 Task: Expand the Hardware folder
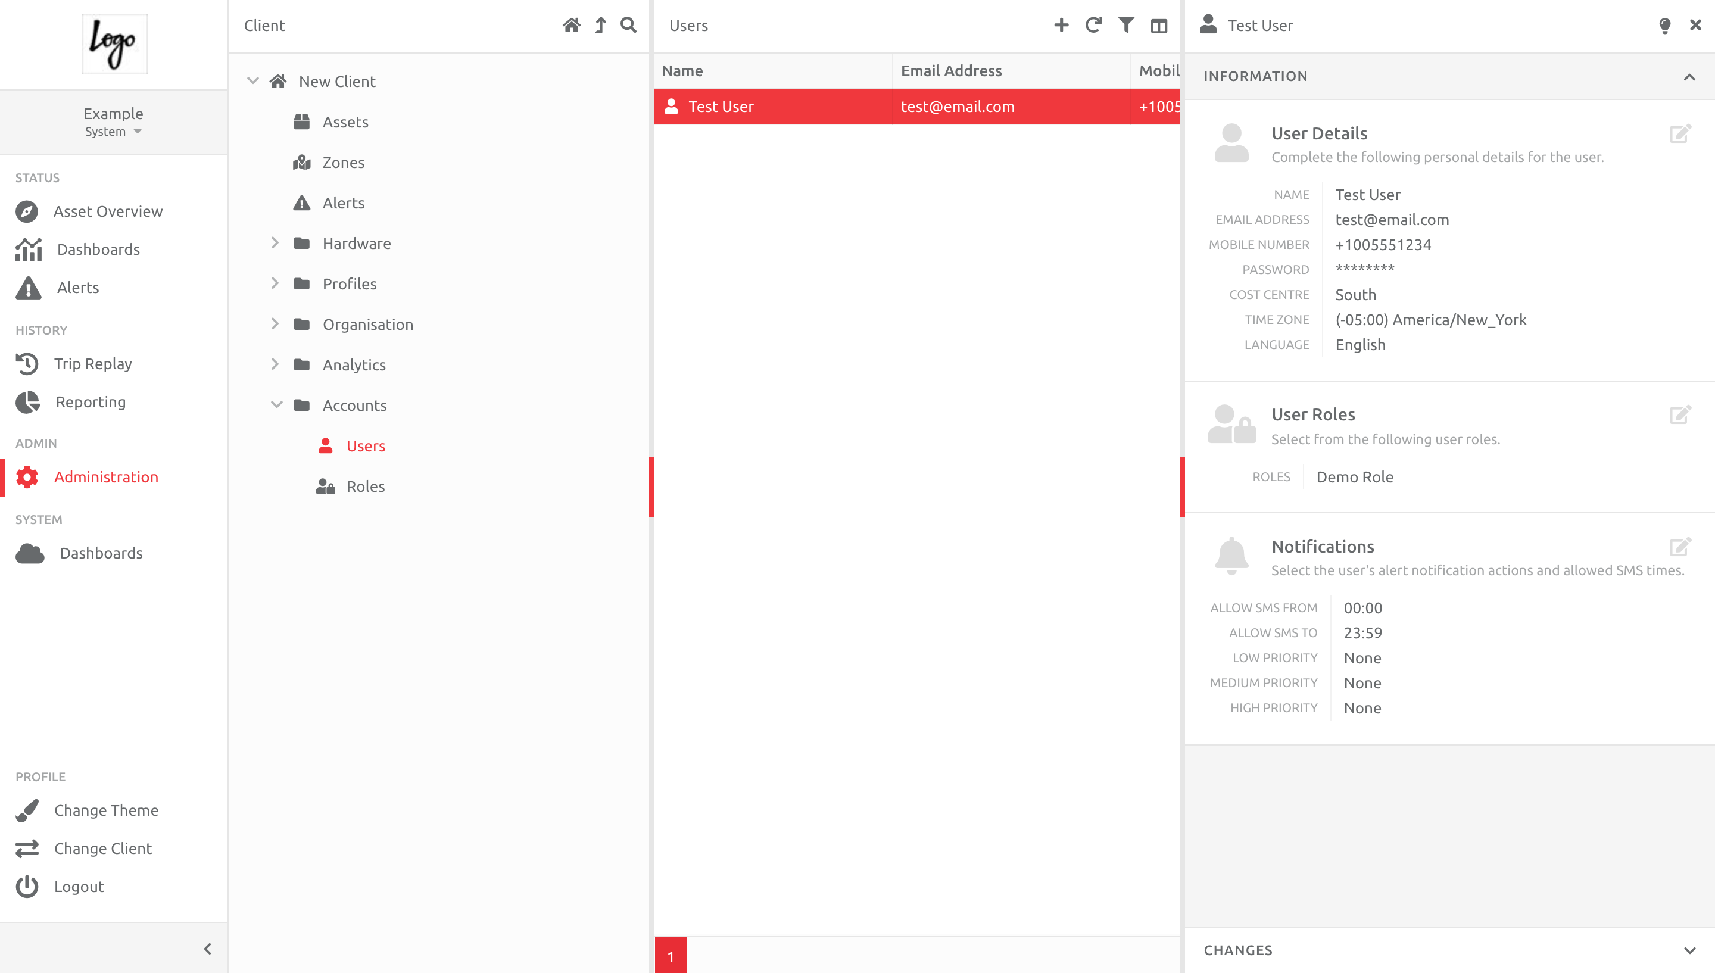[275, 242]
